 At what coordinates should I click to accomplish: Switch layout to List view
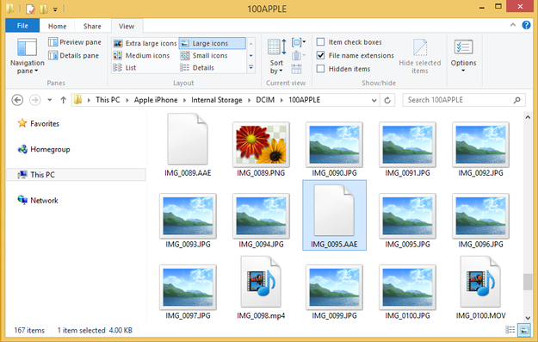(x=125, y=68)
